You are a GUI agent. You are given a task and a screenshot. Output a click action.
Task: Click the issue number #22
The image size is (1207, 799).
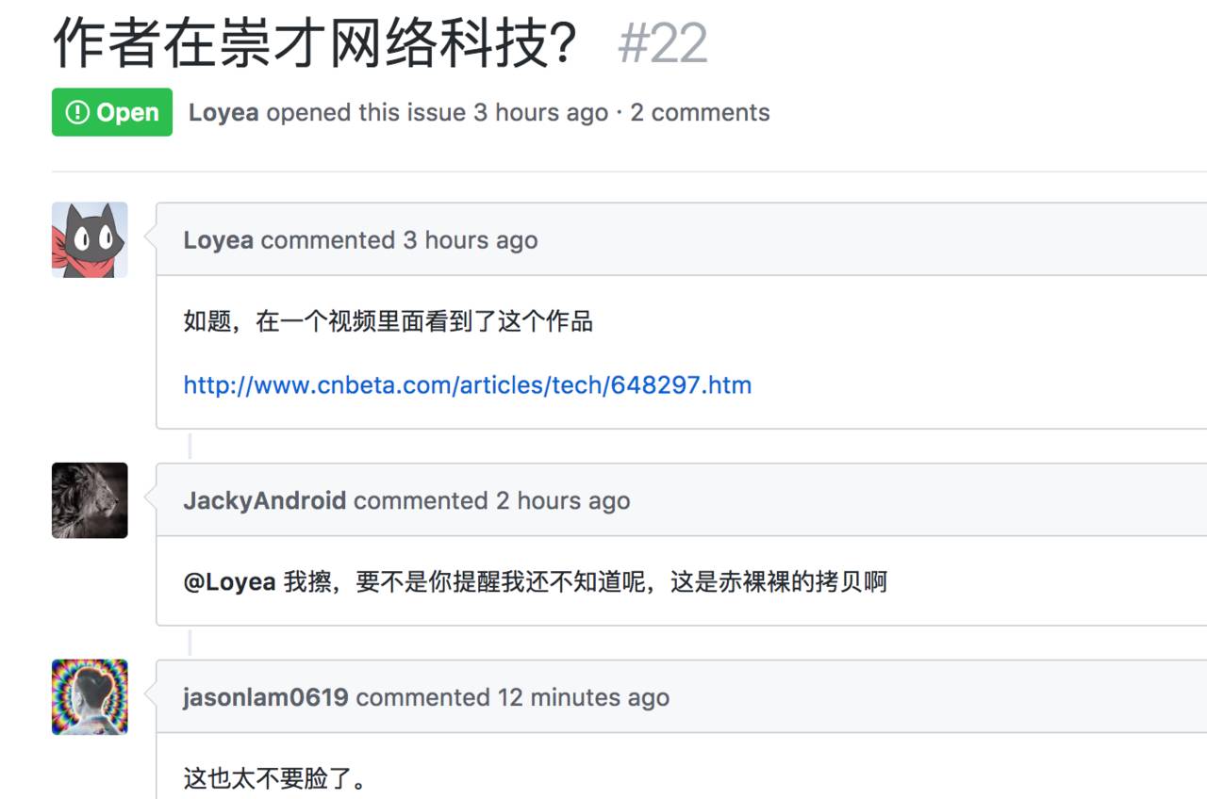point(662,44)
